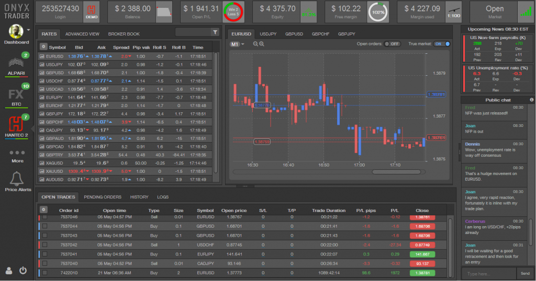
Task: Toggle the Open orders switch
Action: pos(392,44)
